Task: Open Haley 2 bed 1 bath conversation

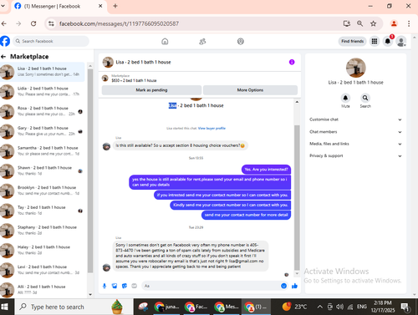Action: 43,250
